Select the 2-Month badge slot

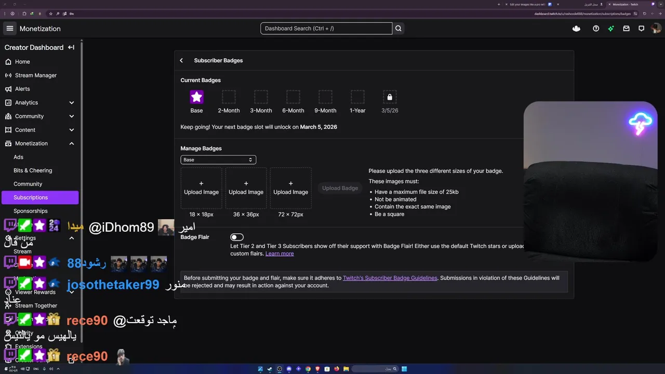229,97
